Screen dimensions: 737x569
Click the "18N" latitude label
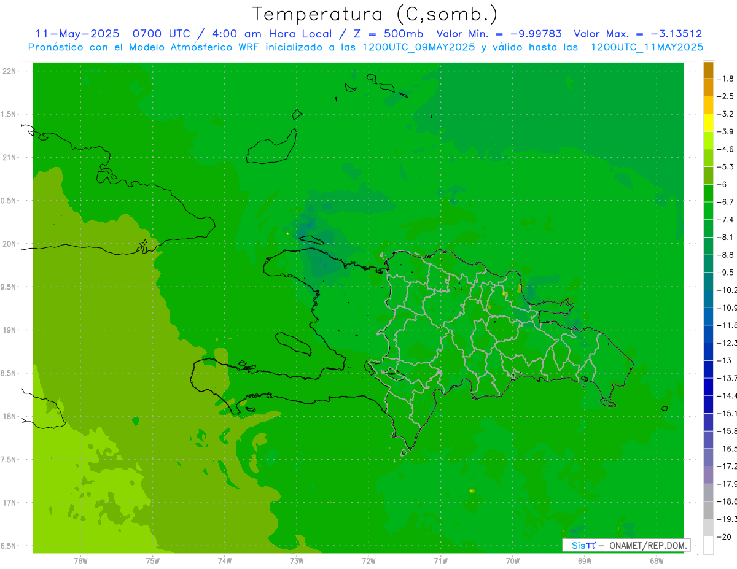point(9,416)
